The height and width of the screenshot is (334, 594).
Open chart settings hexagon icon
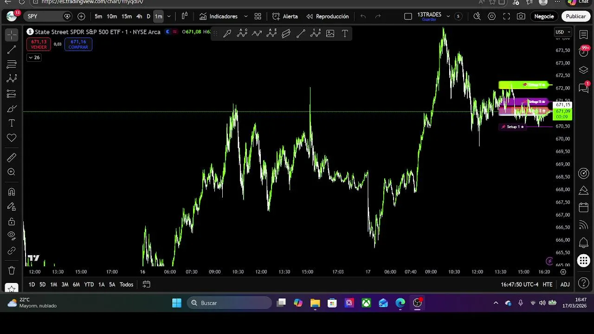pos(492,16)
